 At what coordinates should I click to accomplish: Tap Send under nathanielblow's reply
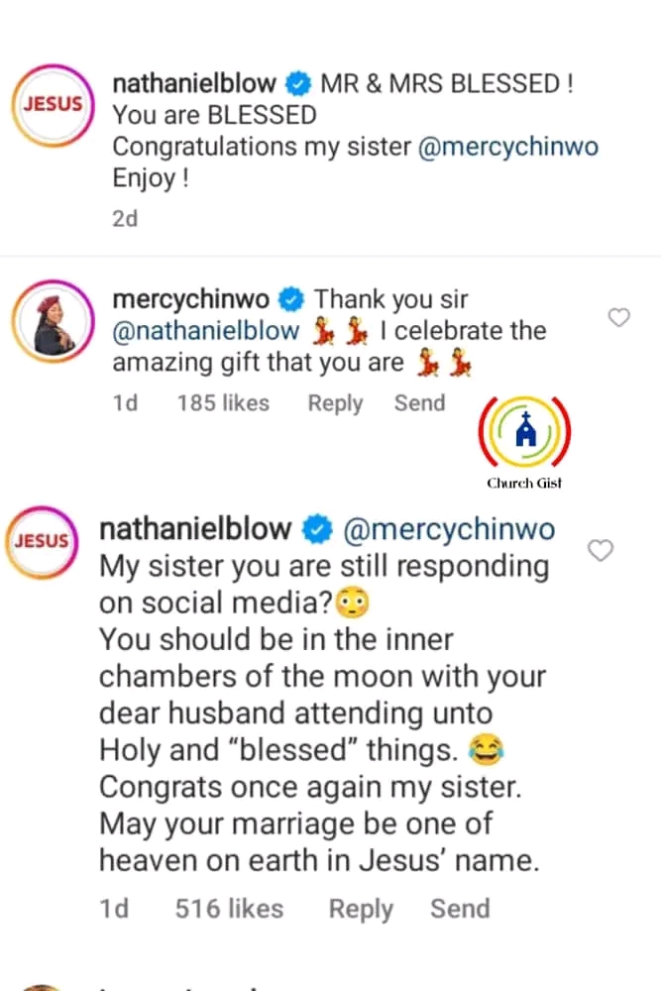460,909
